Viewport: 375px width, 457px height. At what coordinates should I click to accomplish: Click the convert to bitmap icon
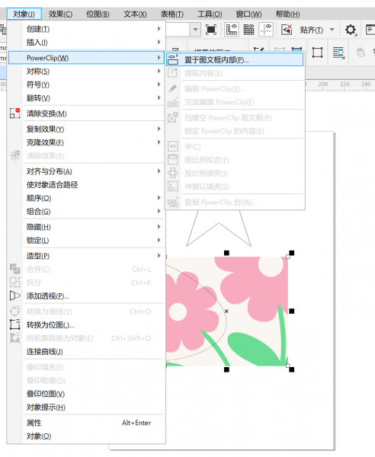click(15, 324)
